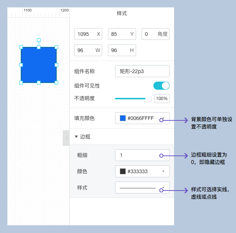Click the 样式 panel tab title
The height and width of the screenshot is (233, 236).
(x=122, y=13)
